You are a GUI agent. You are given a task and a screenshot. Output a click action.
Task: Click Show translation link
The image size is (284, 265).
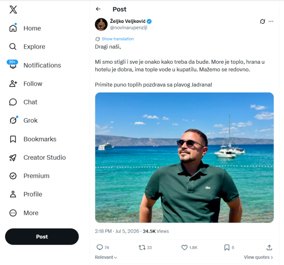pyautogui.click(x=118, y=39)
